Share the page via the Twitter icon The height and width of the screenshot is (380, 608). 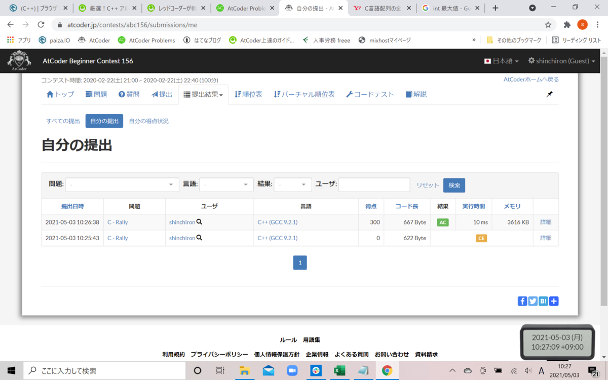click(533, 301)
